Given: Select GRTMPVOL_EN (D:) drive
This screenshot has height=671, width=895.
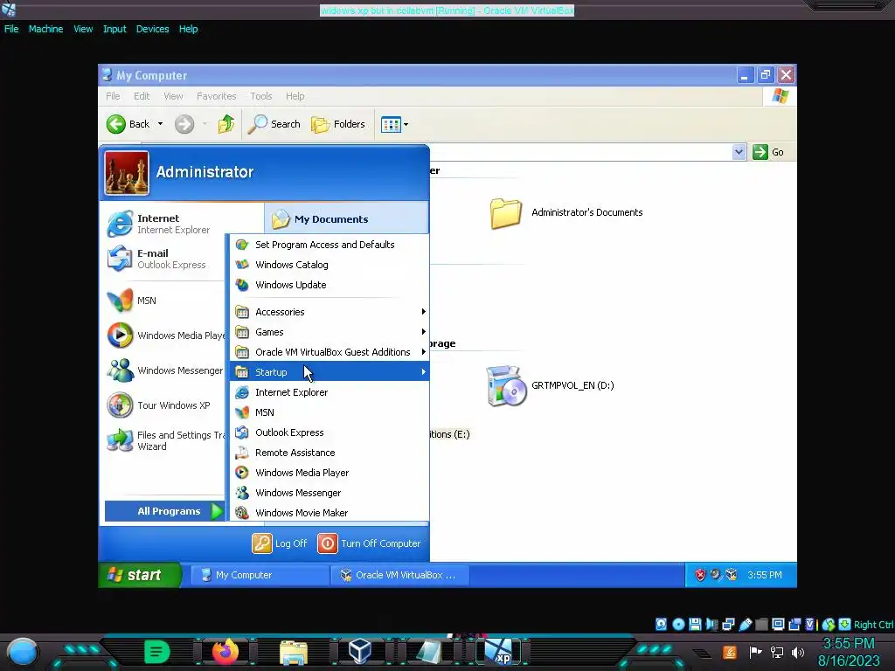Looking at the screenshot, I should pyautogui.click(x=551, y=385).
